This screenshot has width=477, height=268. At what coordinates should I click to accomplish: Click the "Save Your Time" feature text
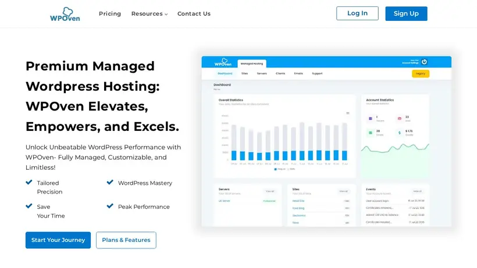tap(51, 211)
